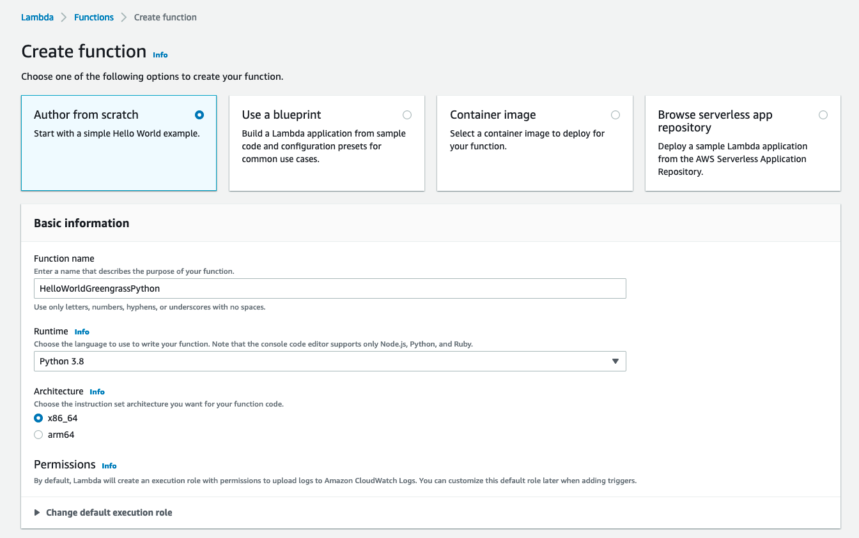Open the Permissions Info link
Viewport: 859px width, 538px height.
coord(109,466)
